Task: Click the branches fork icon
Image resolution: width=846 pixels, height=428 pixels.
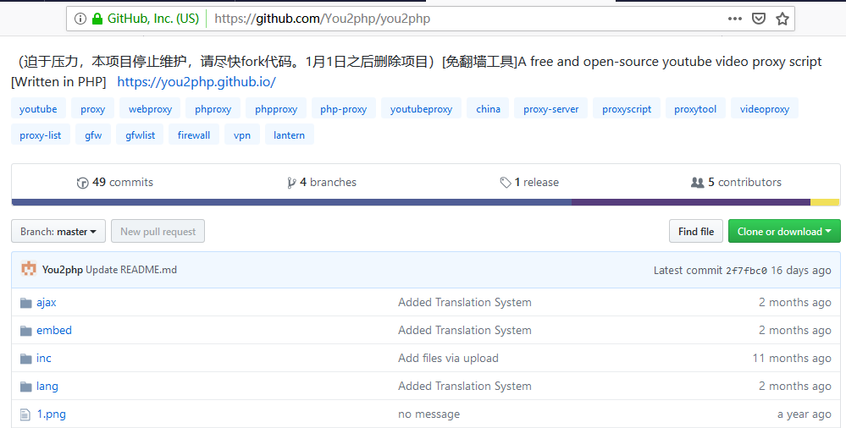Action: click(x=291, y=183)
